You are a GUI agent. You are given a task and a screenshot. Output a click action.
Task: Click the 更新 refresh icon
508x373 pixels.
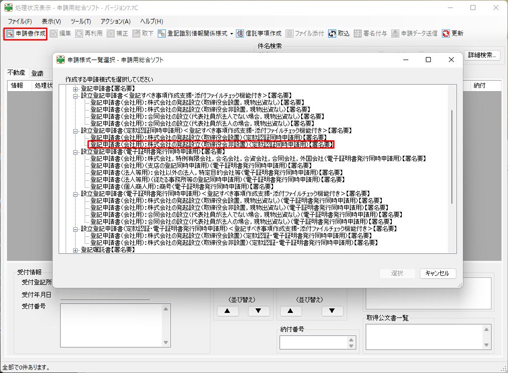(x=446, y=34)
